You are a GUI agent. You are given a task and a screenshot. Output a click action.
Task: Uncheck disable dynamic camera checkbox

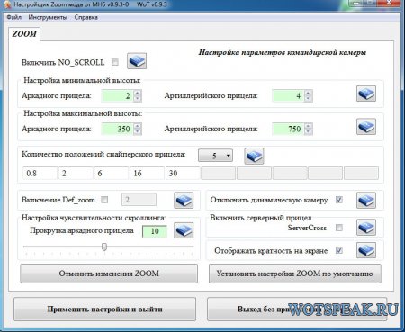coord(339,200)
